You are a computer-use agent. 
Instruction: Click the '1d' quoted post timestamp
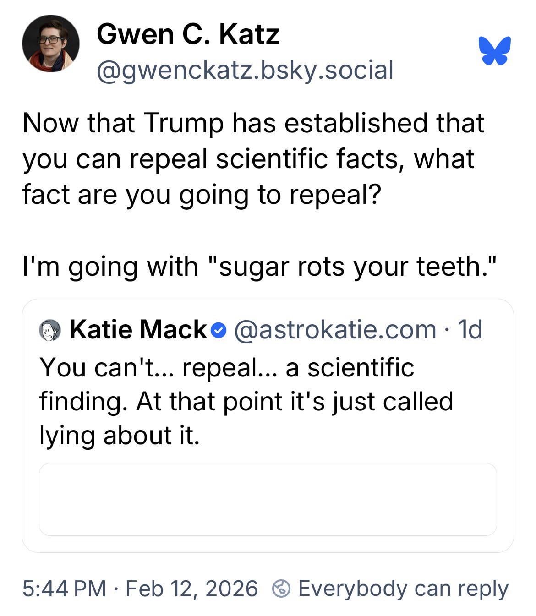pos(470,329)
